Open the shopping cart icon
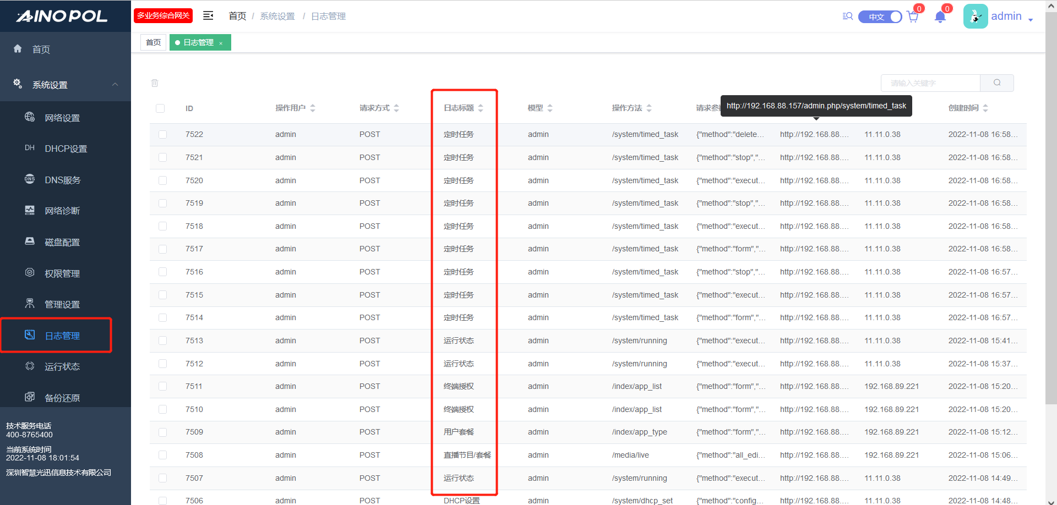This screenshot has height=505, width=1057. (x=913, y=17)
